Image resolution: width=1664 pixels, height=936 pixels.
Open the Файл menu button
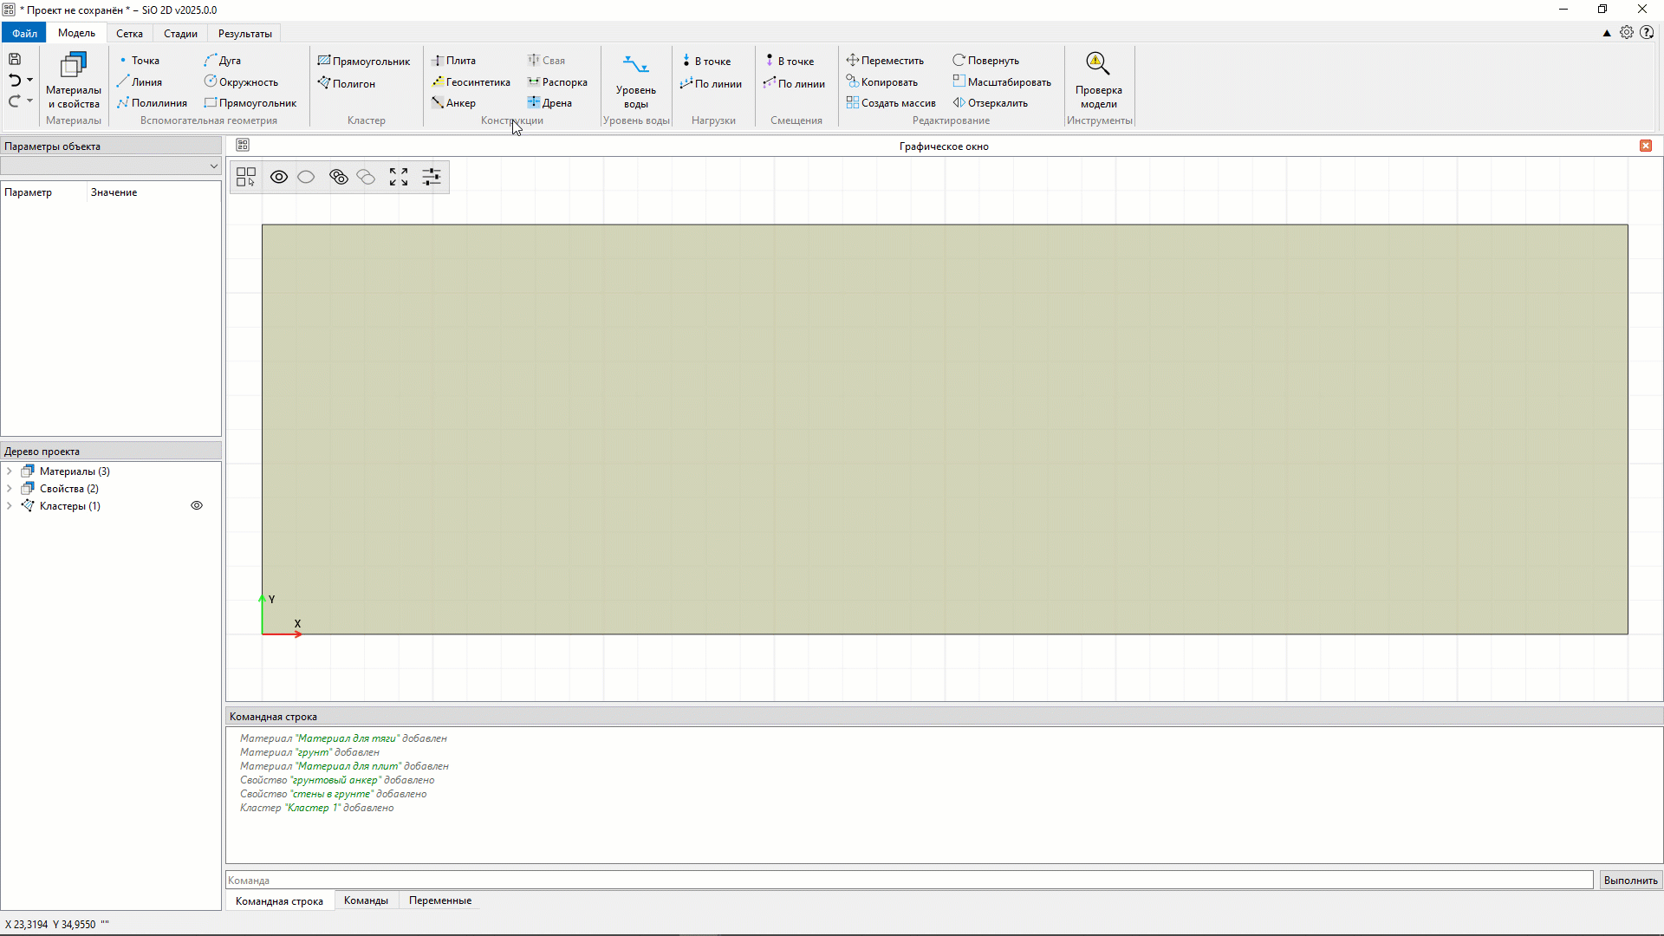pos(24,34)
